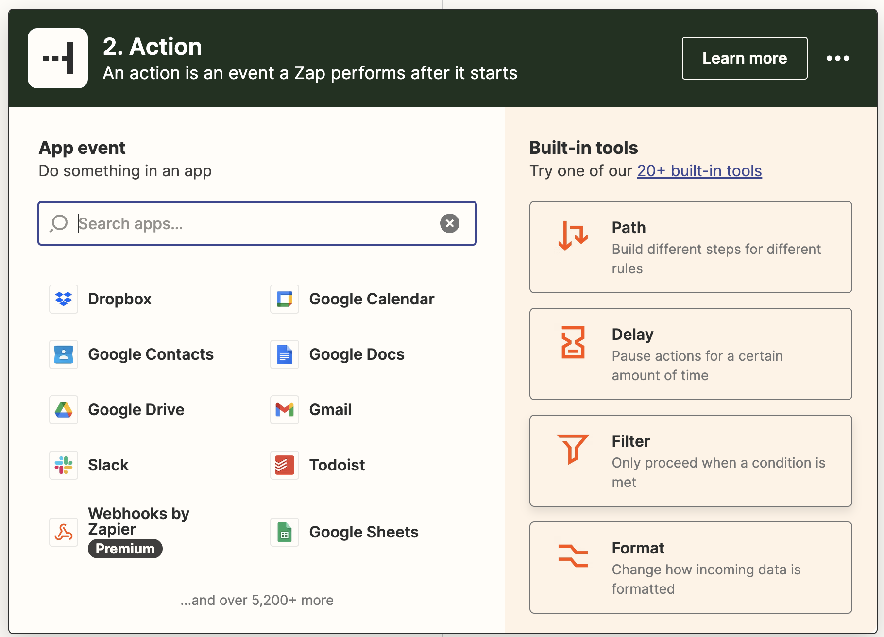Choose the Google Drive label

(136, 410)
